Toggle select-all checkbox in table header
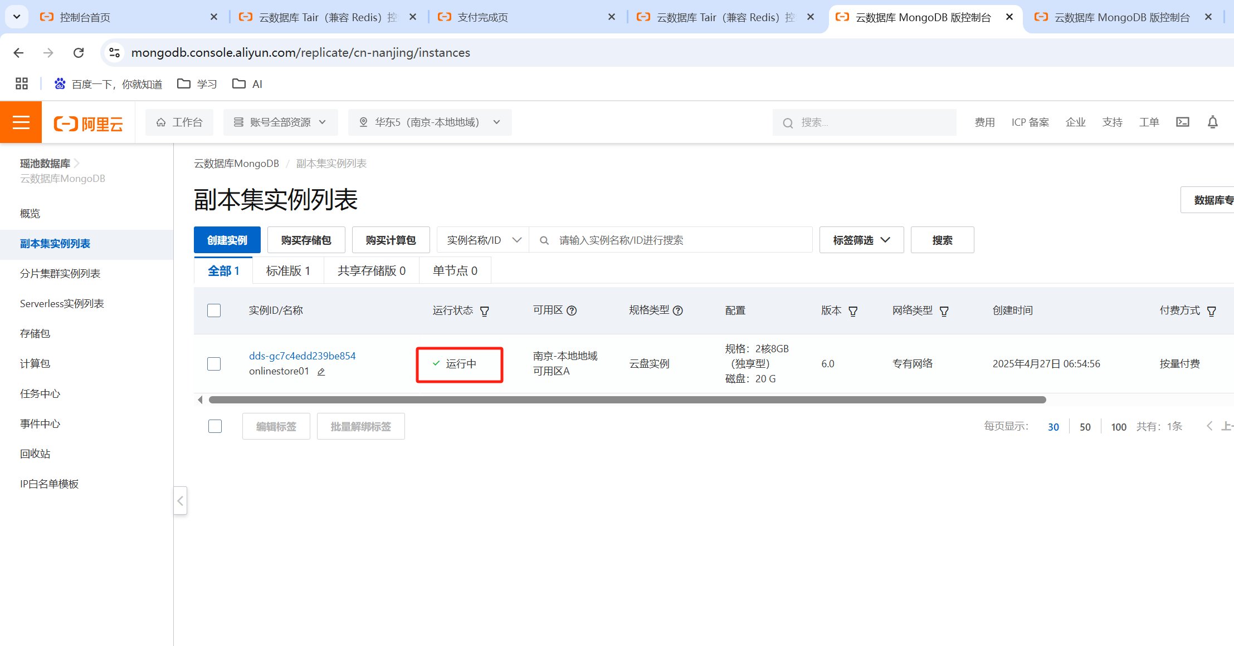The height and width of the screenshot is (646, 1234). tap(214, 310)
